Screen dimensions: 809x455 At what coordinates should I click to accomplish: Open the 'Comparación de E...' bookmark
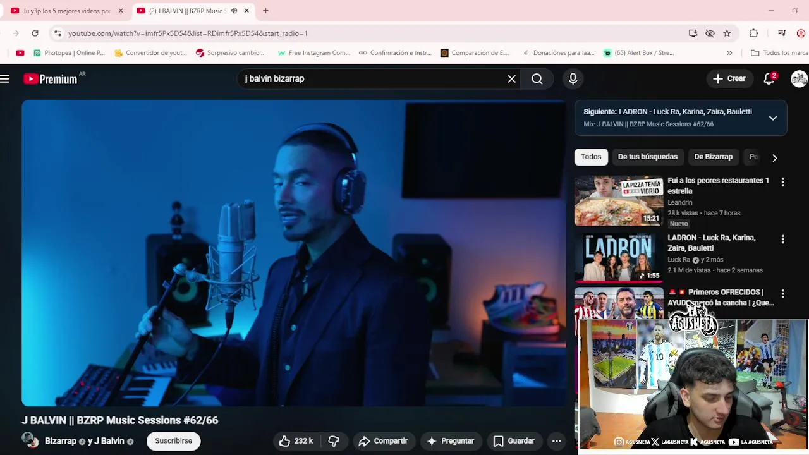(475, 53)
